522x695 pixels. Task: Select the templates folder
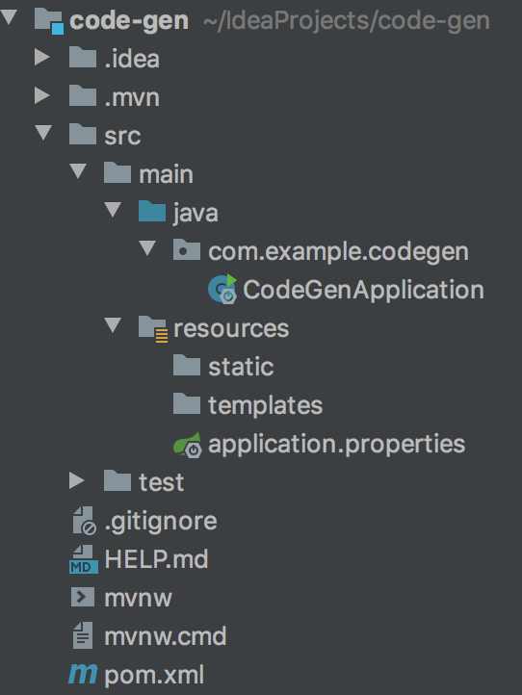248,404
